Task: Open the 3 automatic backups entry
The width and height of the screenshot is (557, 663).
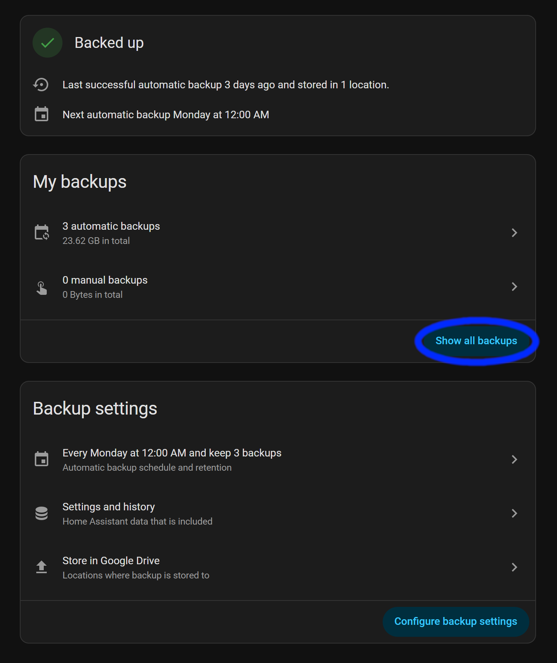Action: (111, 226)
